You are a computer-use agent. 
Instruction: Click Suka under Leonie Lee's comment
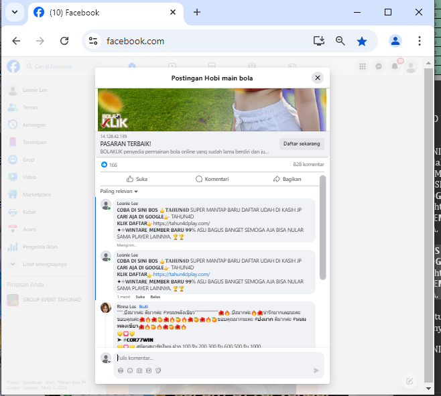(x=140, y=297)
